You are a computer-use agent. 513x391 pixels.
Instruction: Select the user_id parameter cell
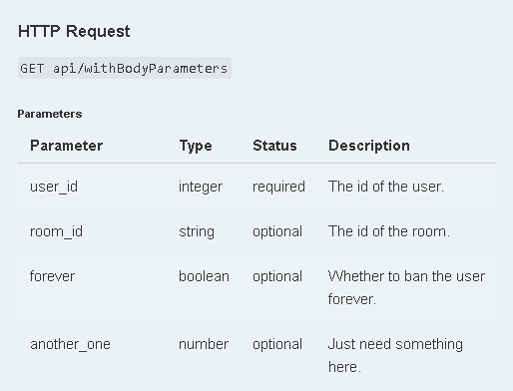click(x=54, y=187)
